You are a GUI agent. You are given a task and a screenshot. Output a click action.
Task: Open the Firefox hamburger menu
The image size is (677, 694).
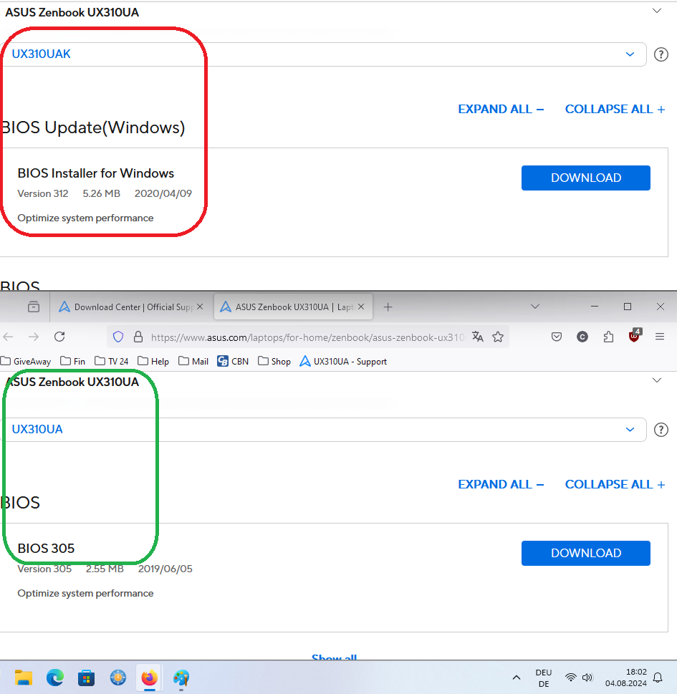(x=660, y=337)
